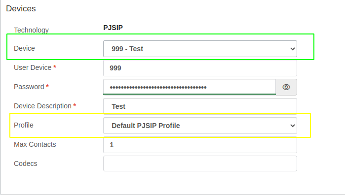Focus the User Device field containing 999
Screen dimensions: 345x195
pyautogui.click(x=200, y=68)
